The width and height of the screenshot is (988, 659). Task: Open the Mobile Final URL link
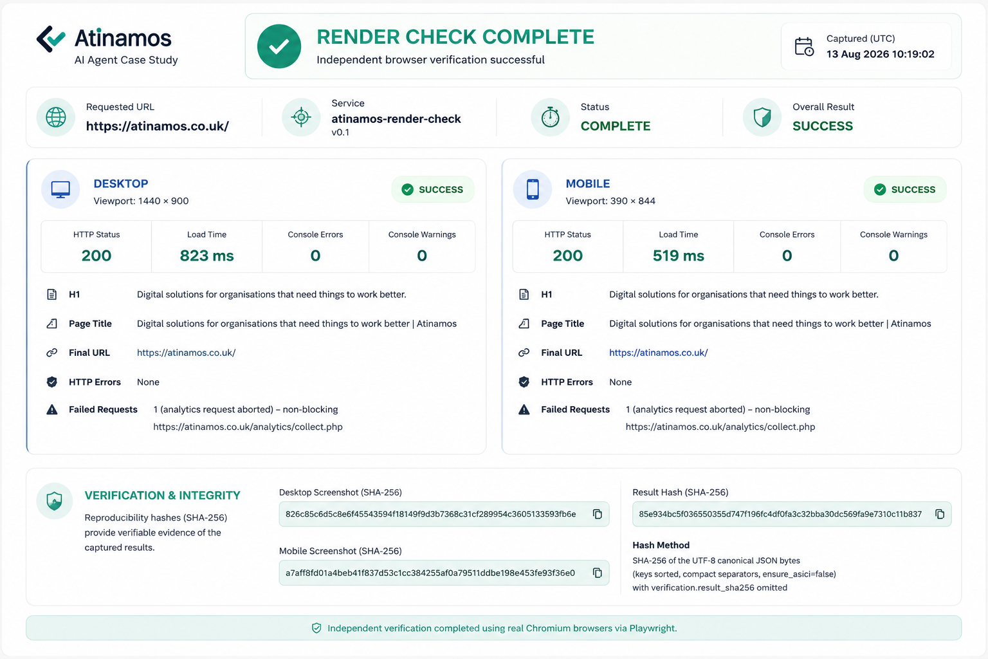(x=659, y=353)
